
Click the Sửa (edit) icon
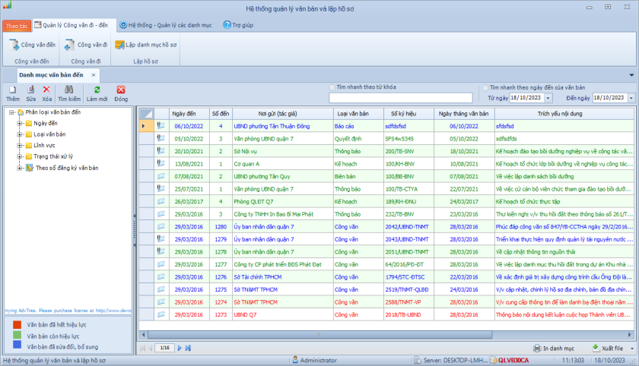coord(30,90)
